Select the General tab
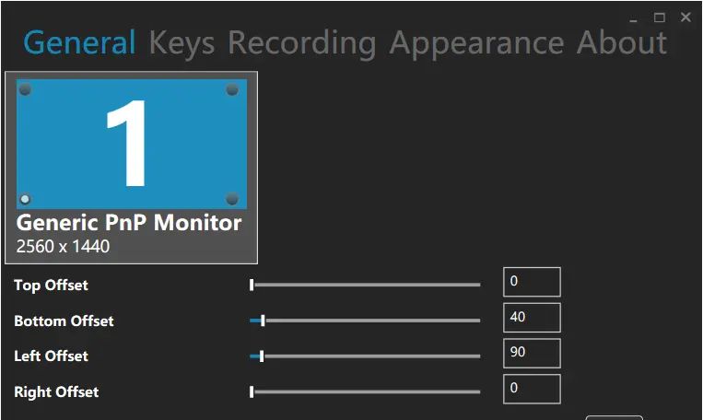Viewport: 703px width, 420px height. [79, 42]
